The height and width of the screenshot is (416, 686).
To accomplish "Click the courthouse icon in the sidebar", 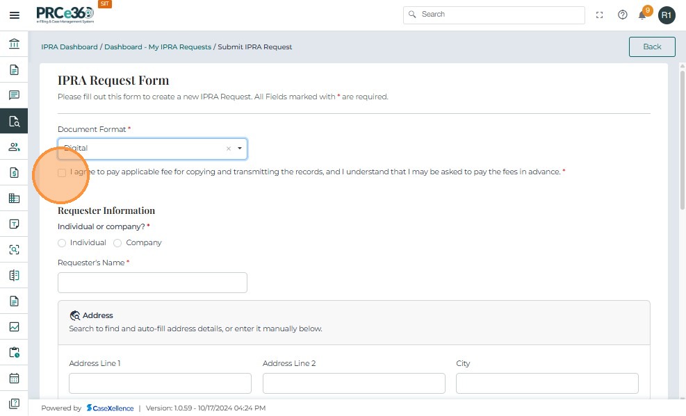I will [x=14, y=44].
